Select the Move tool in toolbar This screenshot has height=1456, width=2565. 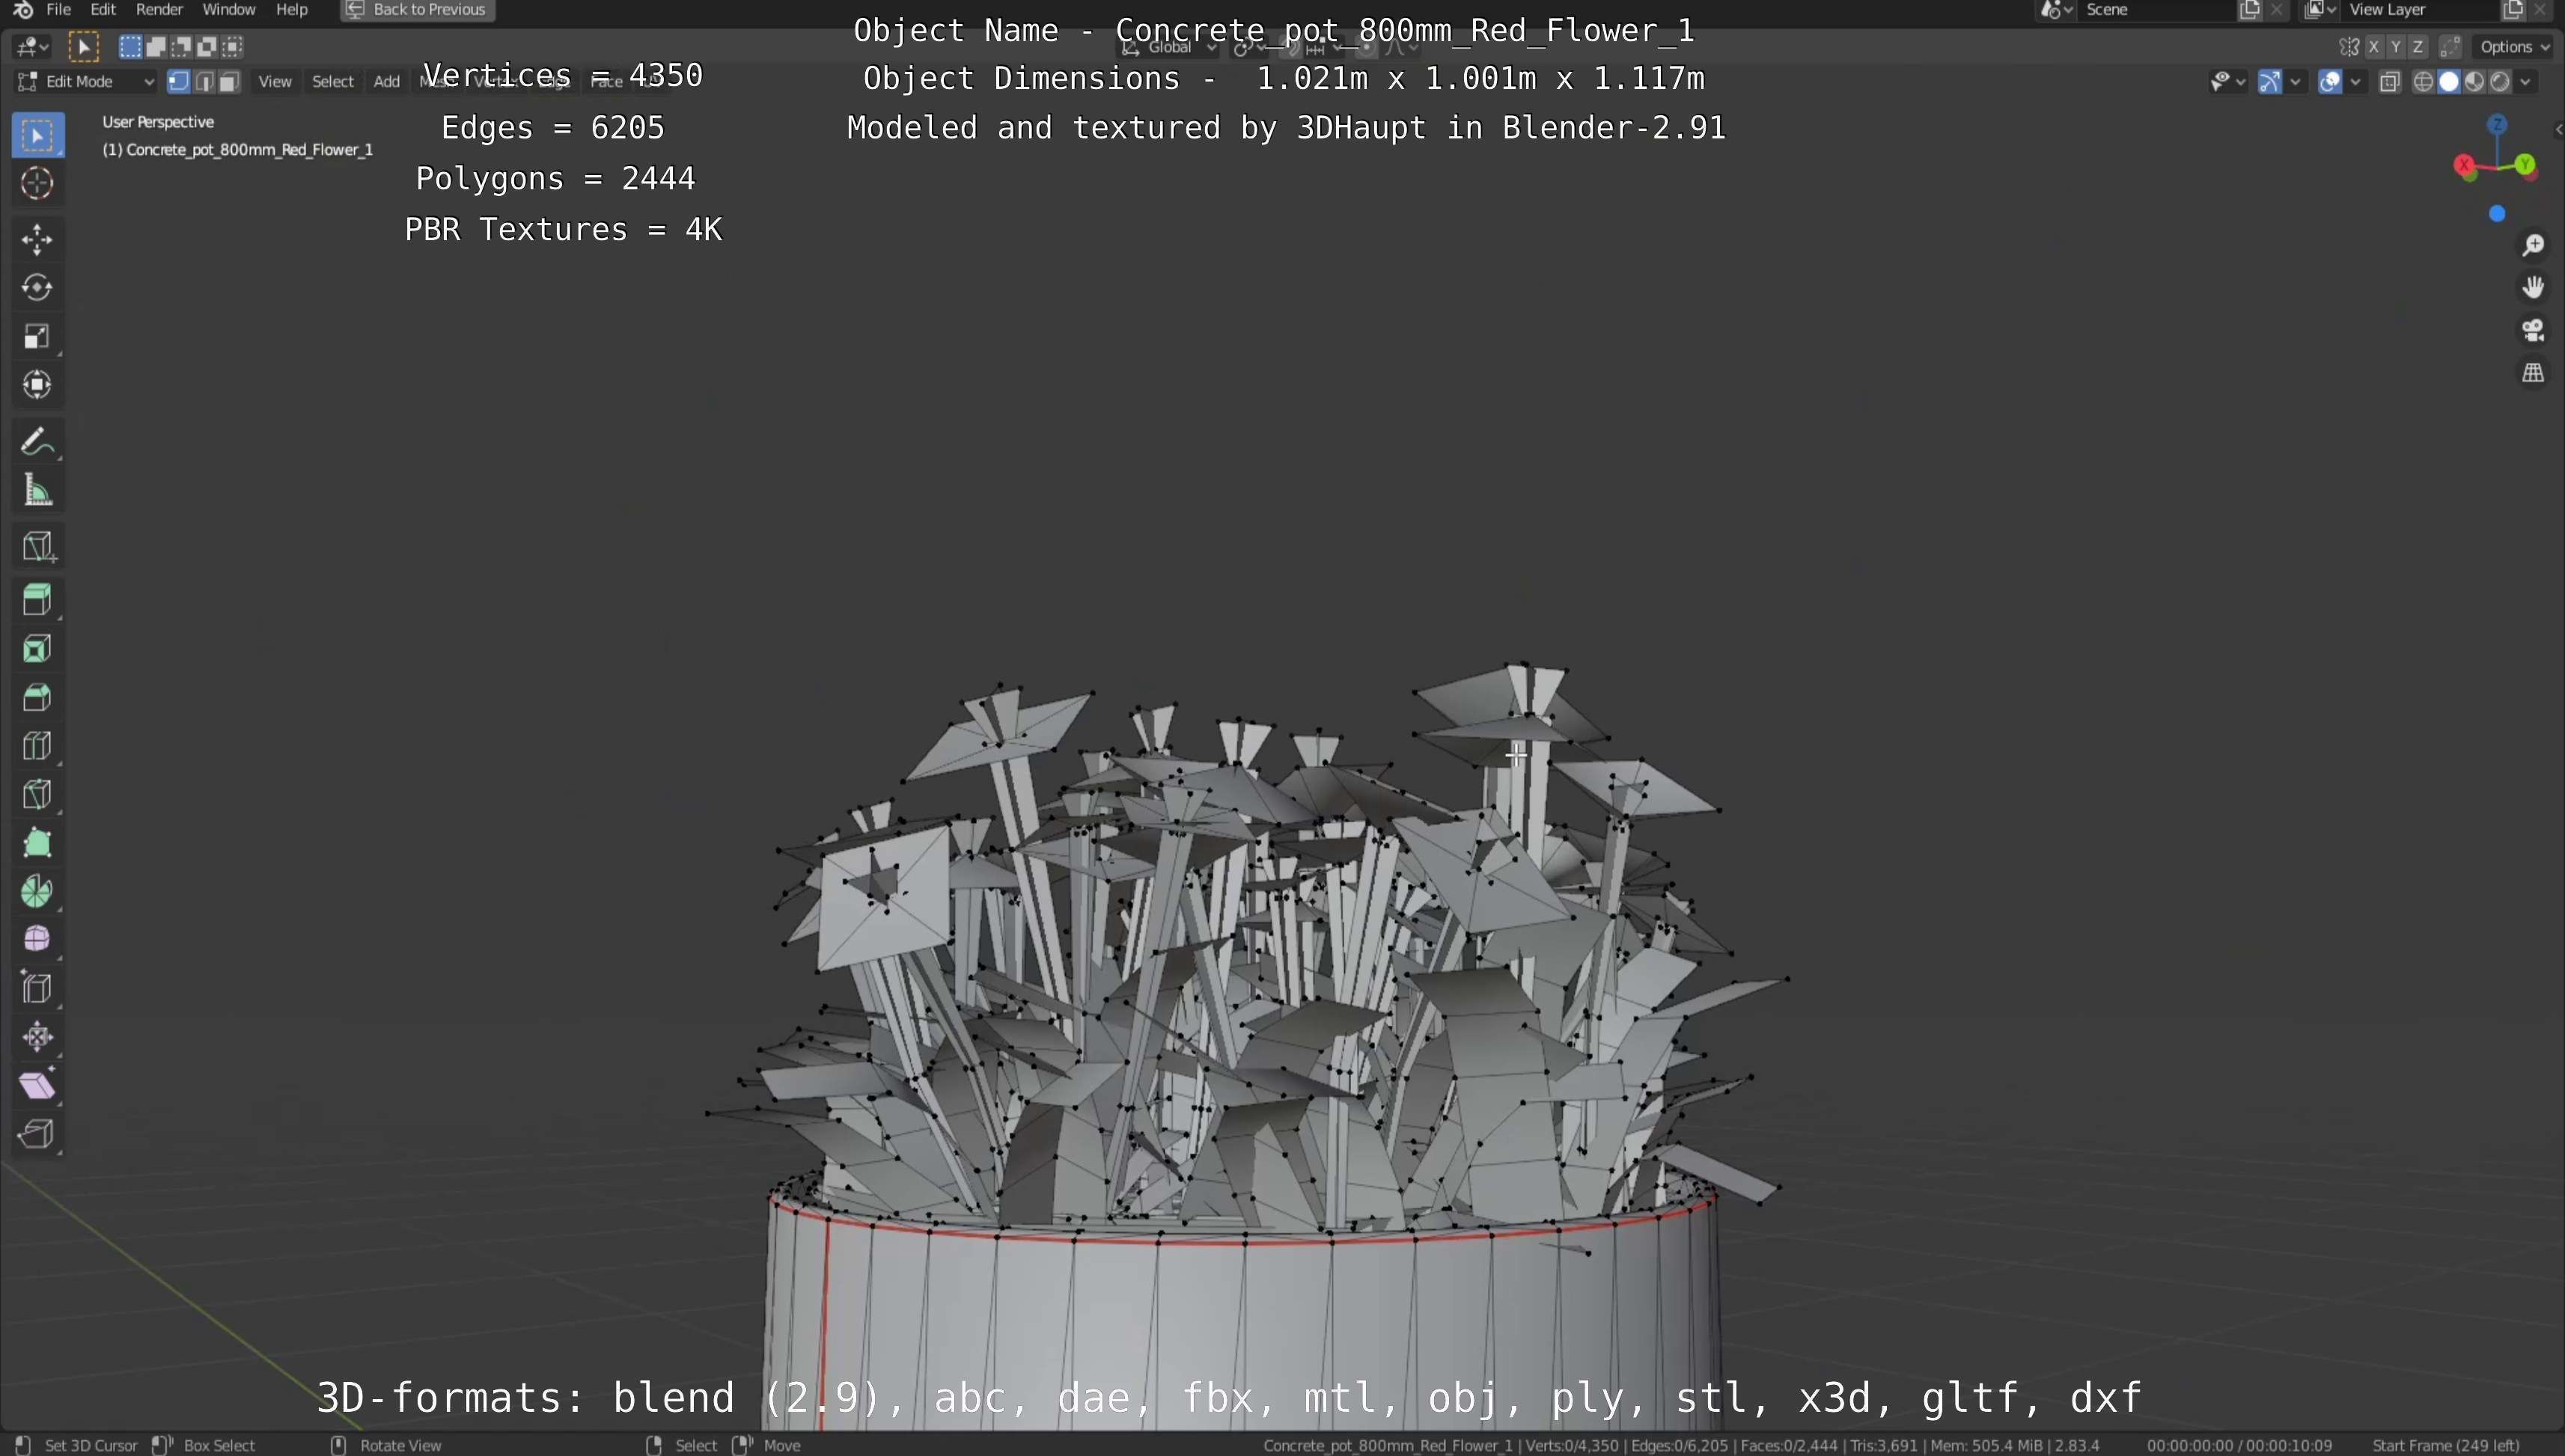(x=37, y=239)
